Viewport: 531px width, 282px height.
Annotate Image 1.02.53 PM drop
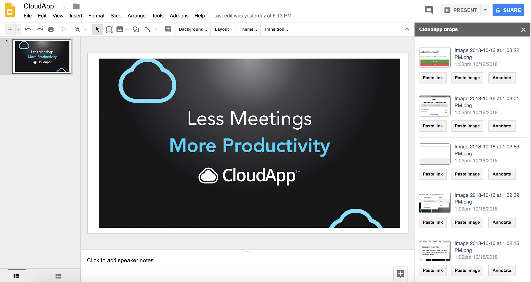502,174
